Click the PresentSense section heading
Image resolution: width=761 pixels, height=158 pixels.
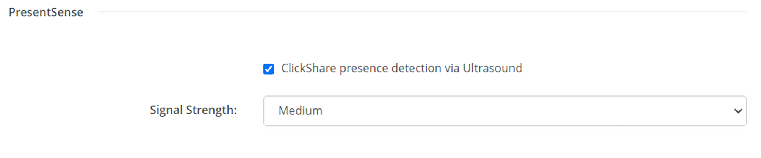[46, 12]
